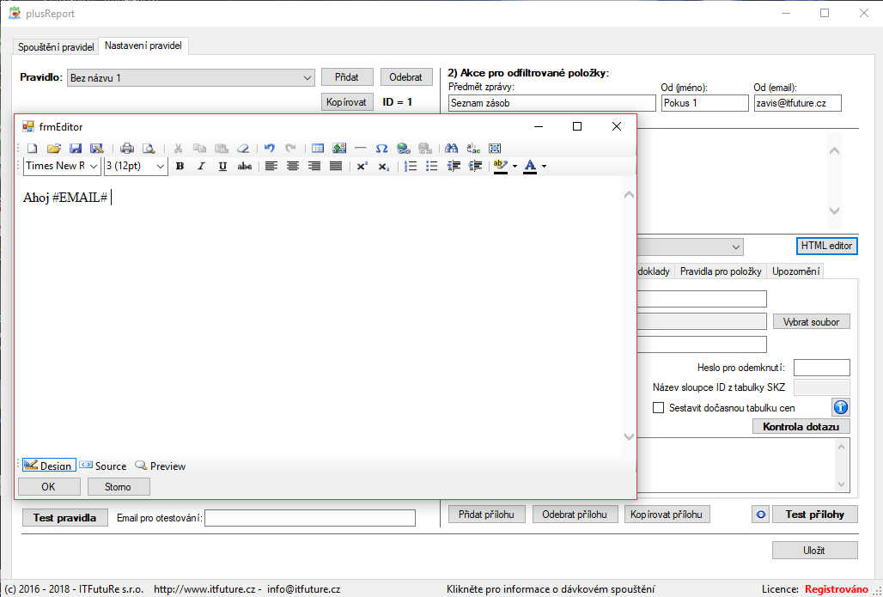Open the Times New Roman font dropdown
This screenshot has width=883, height=597.
coord(93,166)
